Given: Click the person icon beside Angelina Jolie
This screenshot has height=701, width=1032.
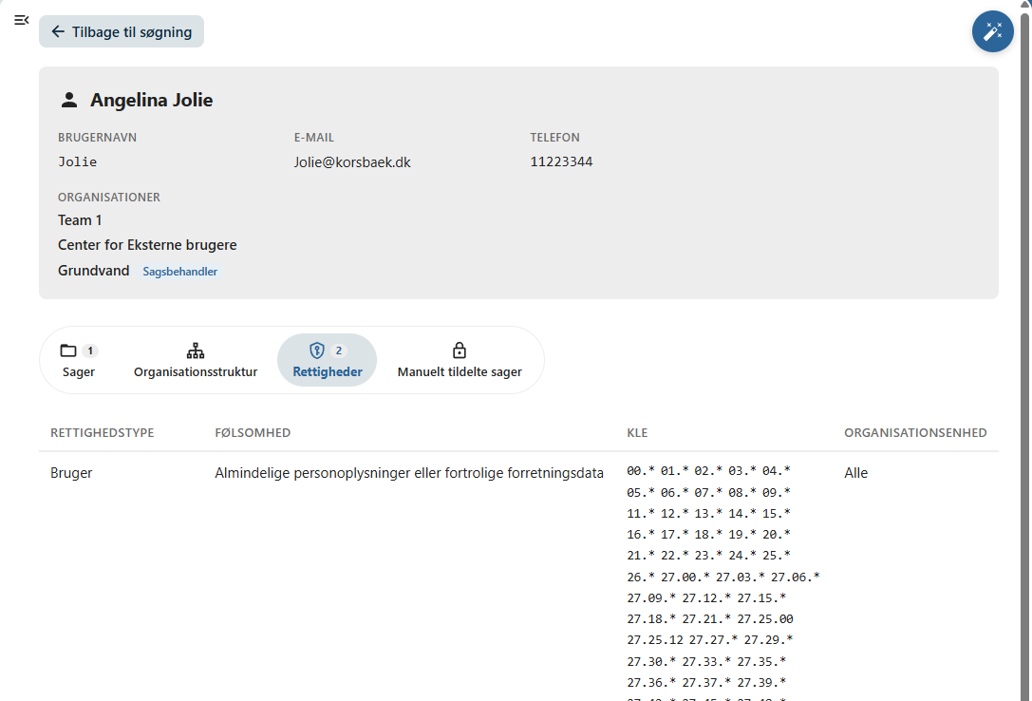Looking at the screenshot, I should click(x=69, y=100).
